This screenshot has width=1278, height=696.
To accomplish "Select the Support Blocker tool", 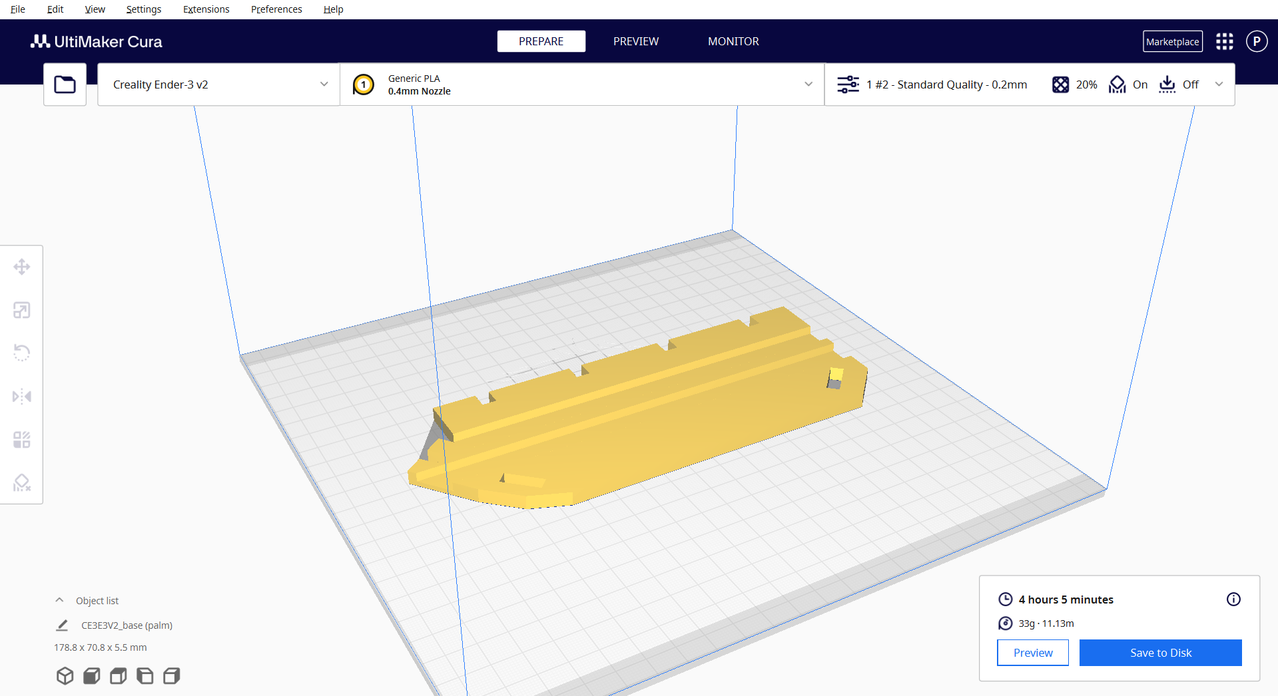I will pyautogui.click(x=22, y=482).
